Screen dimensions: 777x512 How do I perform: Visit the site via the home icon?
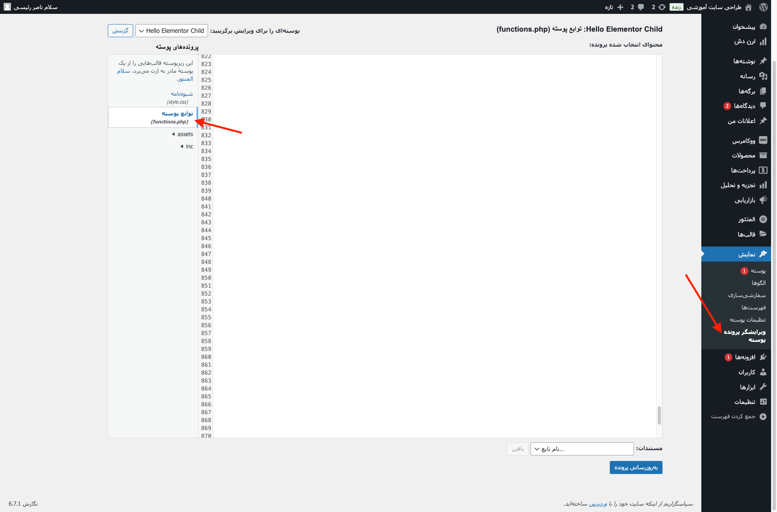tap(749, 7)
